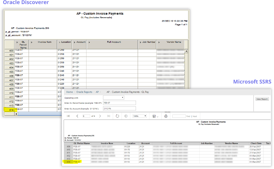The image size is (274, 169).
Task: Click scroll left arrow in Discoverer table
Action: [x=16, y=114]
